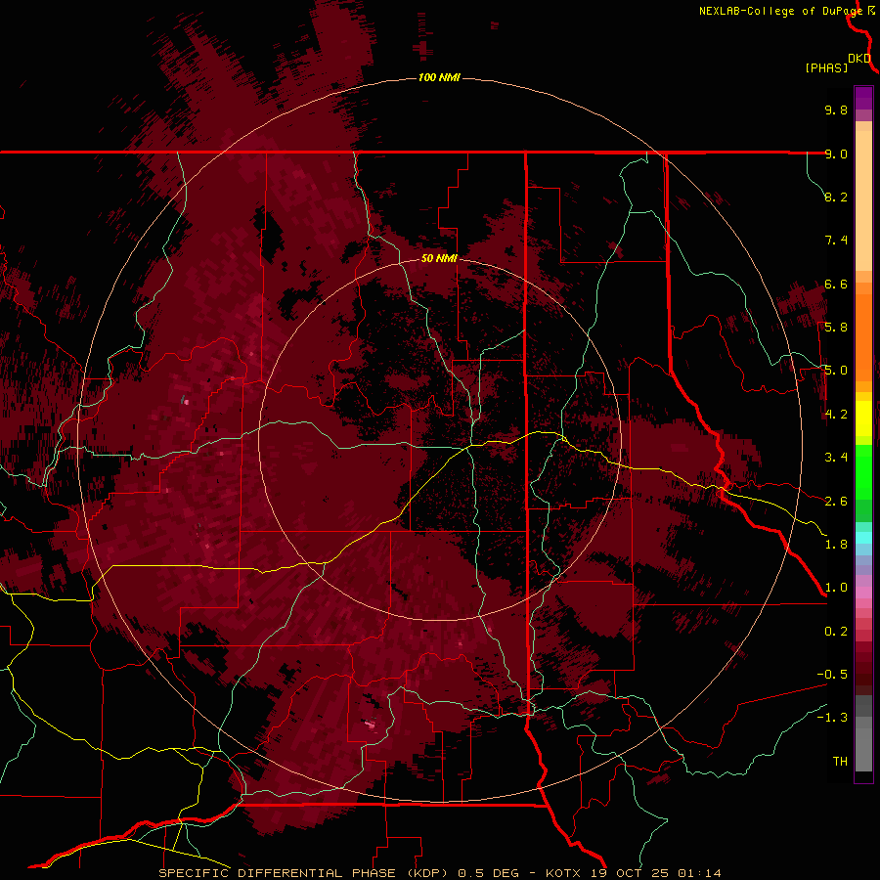This screenshot has width=880, height=880.
Task: Click the 4.2 value on color scale
Action: coord(836,415)
